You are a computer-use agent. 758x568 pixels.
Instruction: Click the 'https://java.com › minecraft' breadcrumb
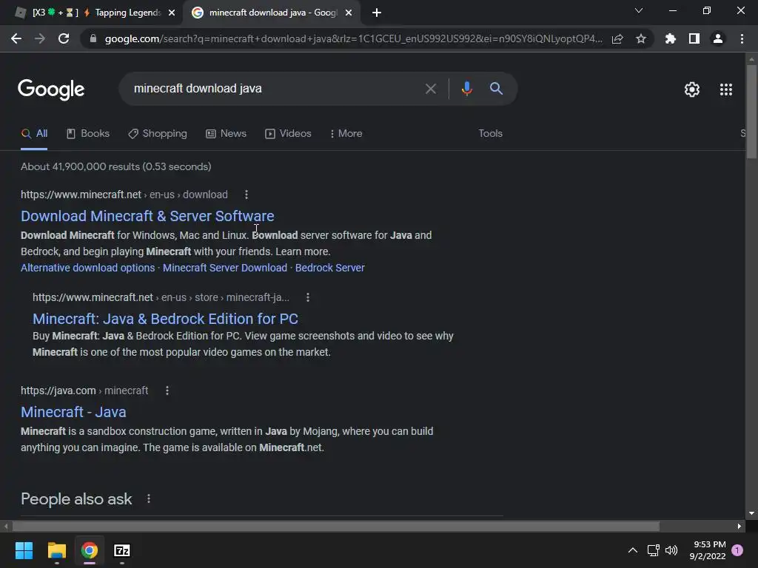[84, 390]
